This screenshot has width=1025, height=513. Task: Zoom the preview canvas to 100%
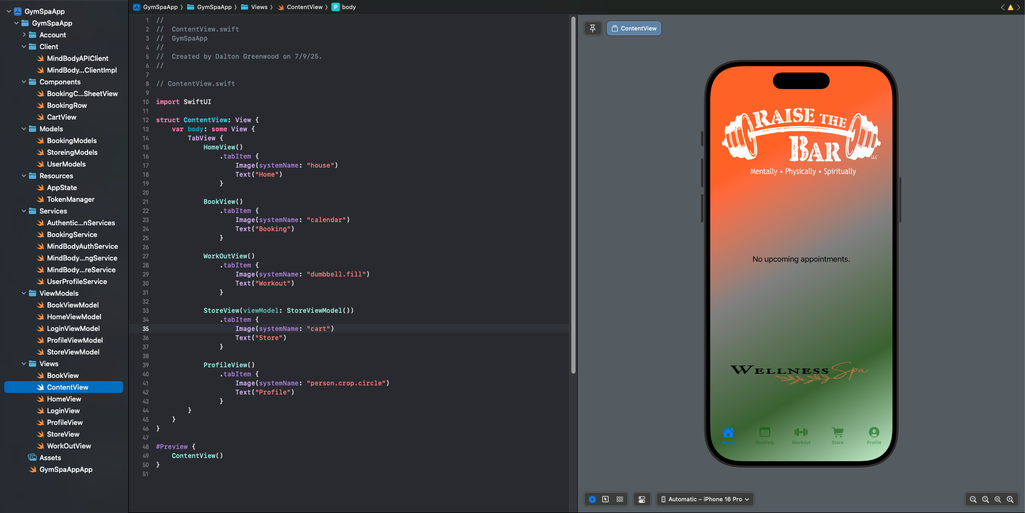tap(985, 499)
